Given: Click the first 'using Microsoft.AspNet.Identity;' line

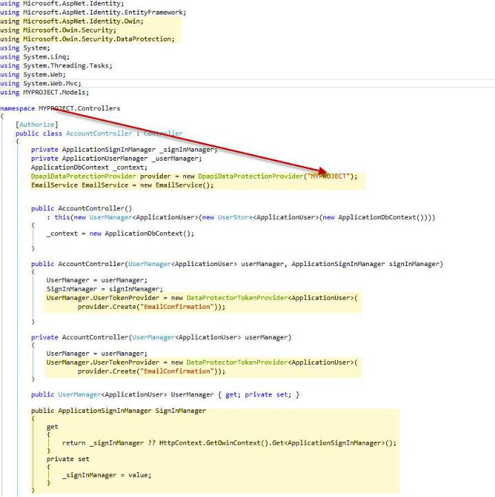Looking at the screenshot, I should click(62, 3).
